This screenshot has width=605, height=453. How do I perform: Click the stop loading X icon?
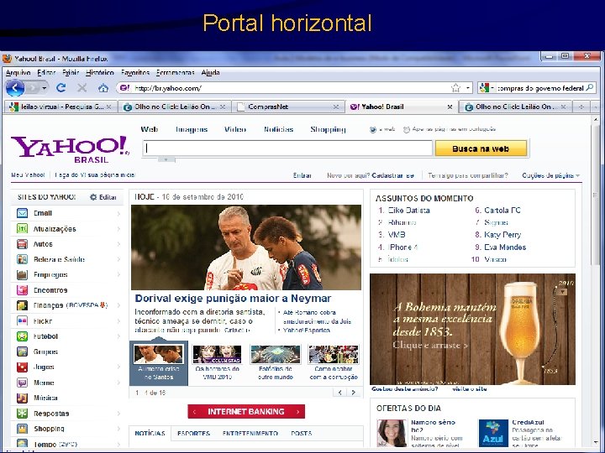coord(82,88)
